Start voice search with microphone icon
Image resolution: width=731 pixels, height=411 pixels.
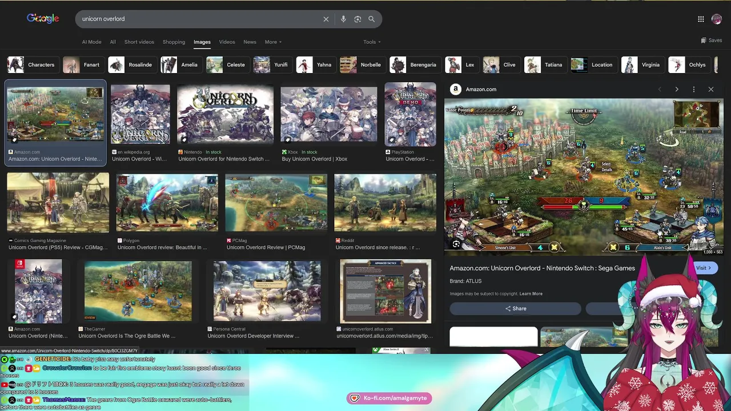(x=343, y=19)
